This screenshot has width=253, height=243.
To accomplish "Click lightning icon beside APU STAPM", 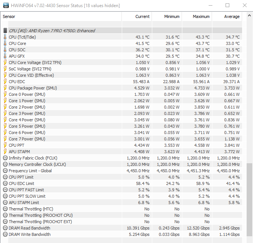I will tap(5, 152).
